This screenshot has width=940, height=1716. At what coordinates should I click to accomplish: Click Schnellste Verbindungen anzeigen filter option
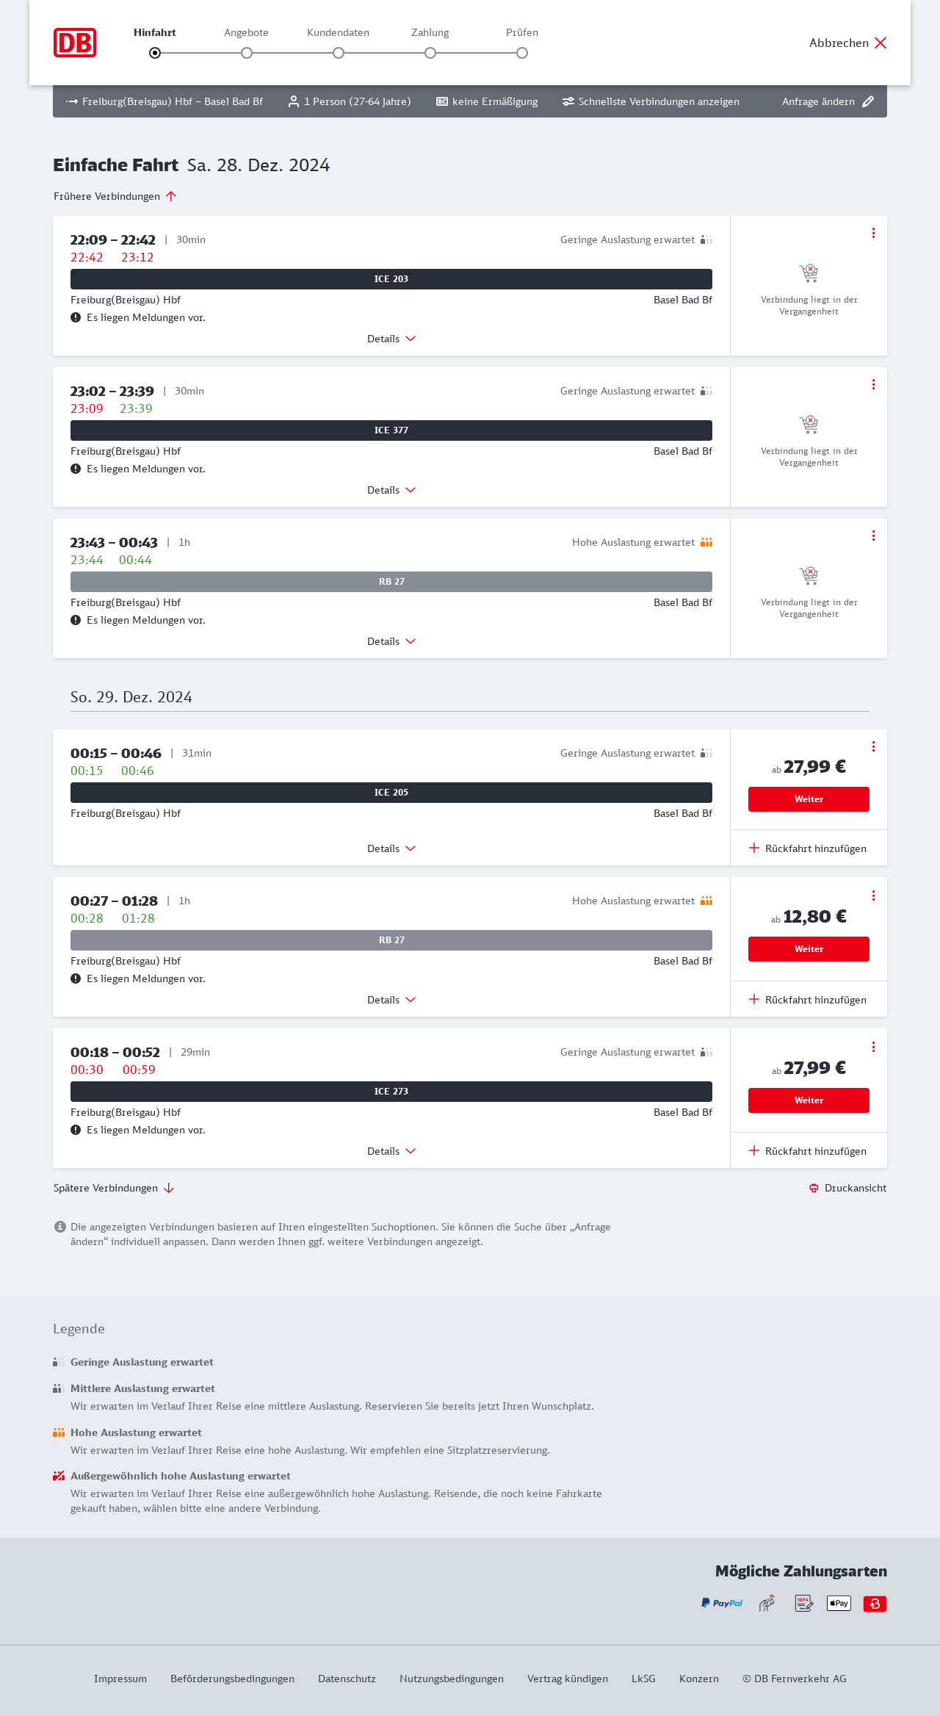[x=651, y=101]
